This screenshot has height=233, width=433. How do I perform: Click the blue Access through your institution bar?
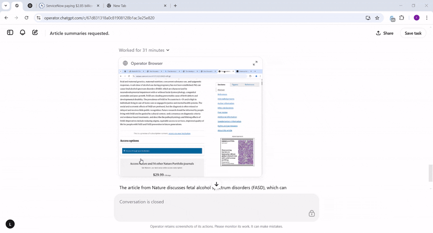tap(162, 151)
